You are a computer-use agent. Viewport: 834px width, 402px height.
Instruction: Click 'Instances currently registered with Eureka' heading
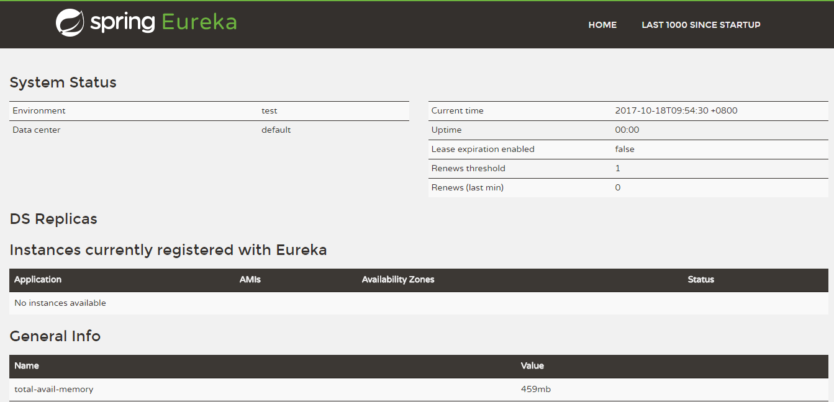point(168,250)
